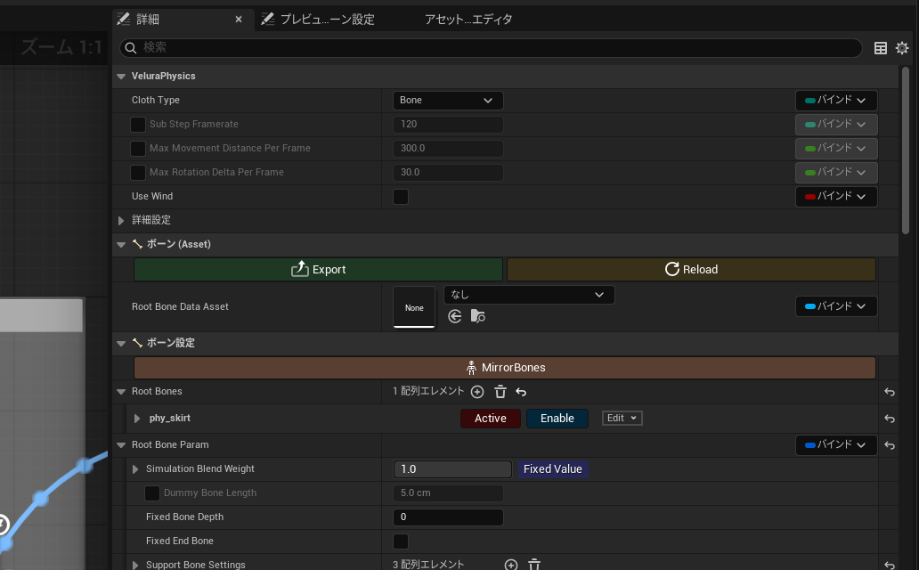Click the details panel vertical scrollbar

(x=906, y=151)
